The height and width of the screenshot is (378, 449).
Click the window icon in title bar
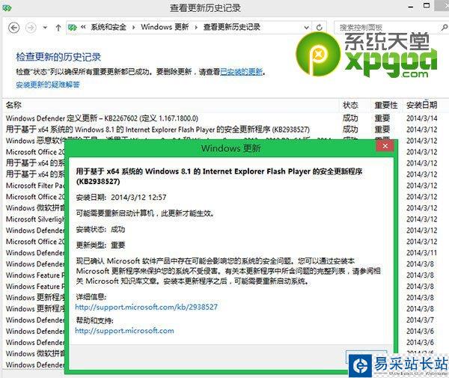(6, 8)
